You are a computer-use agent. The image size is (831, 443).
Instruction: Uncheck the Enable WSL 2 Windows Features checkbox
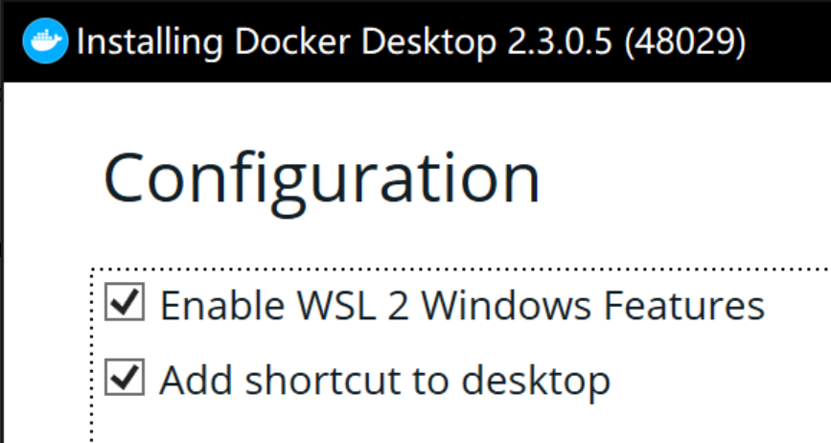[x=125, y=301]
